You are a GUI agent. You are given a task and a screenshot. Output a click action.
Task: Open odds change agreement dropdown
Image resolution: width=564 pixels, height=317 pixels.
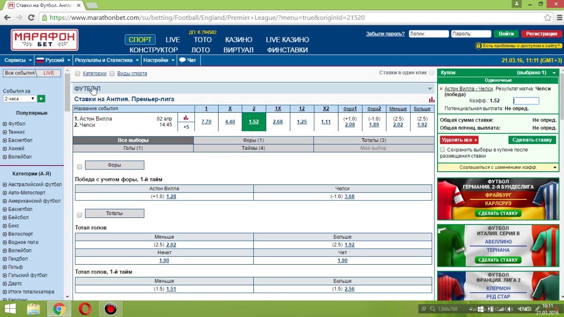click(555, 167)
